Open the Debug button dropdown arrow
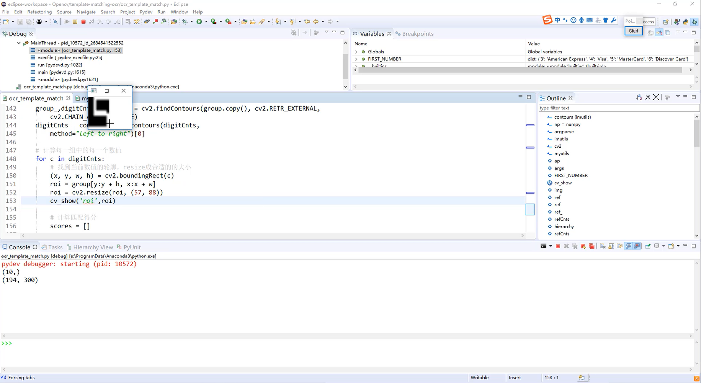 tap(192, 21)
